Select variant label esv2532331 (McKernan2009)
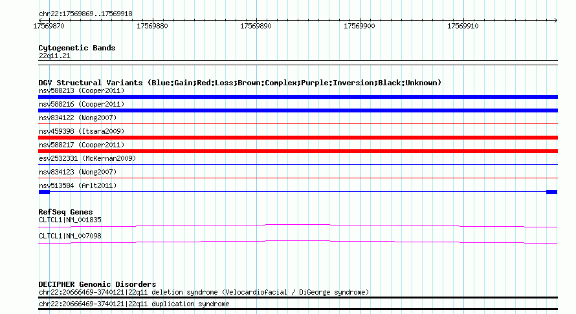Screen dimensions: 576x314 [x=87, y=158]
